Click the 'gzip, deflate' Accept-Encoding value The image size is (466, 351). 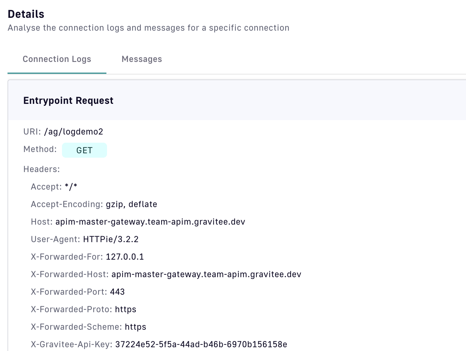point(131,204)
